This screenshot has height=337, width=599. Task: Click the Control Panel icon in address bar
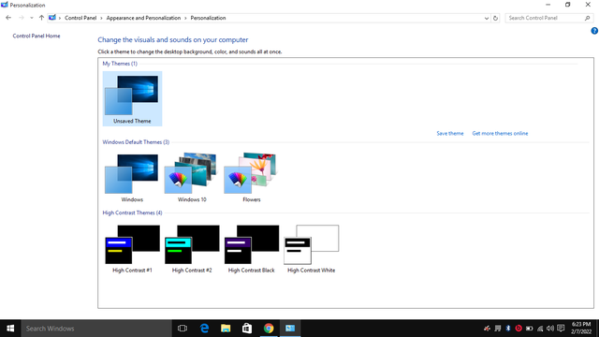tap(52, 18)
